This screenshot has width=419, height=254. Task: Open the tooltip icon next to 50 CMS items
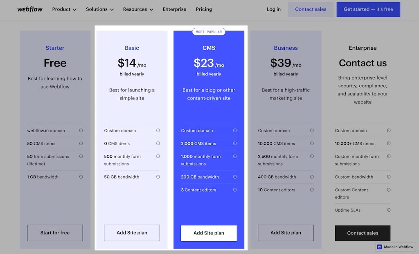pos(81,144)
